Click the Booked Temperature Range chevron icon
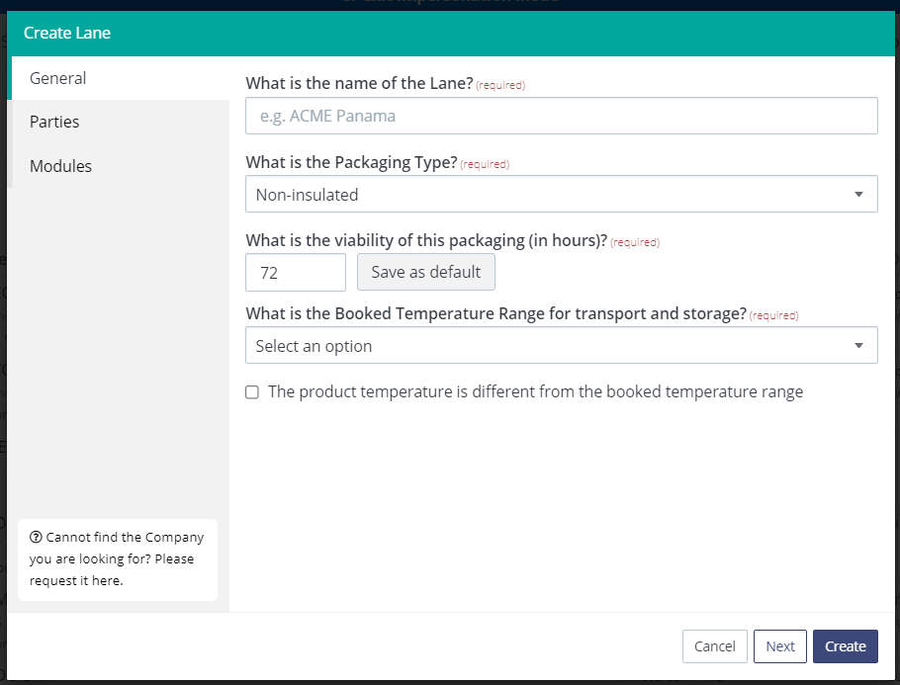Image resolution: width=900 pixels, height=685 pixels. pos(858,345)
